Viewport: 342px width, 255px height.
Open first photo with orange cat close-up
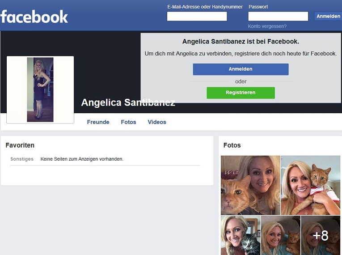250,185
